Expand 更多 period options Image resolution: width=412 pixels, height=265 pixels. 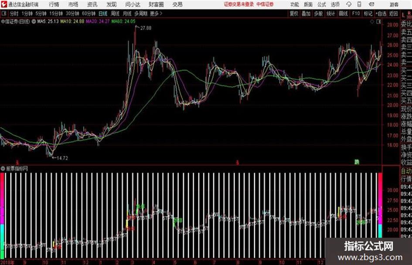156,13
